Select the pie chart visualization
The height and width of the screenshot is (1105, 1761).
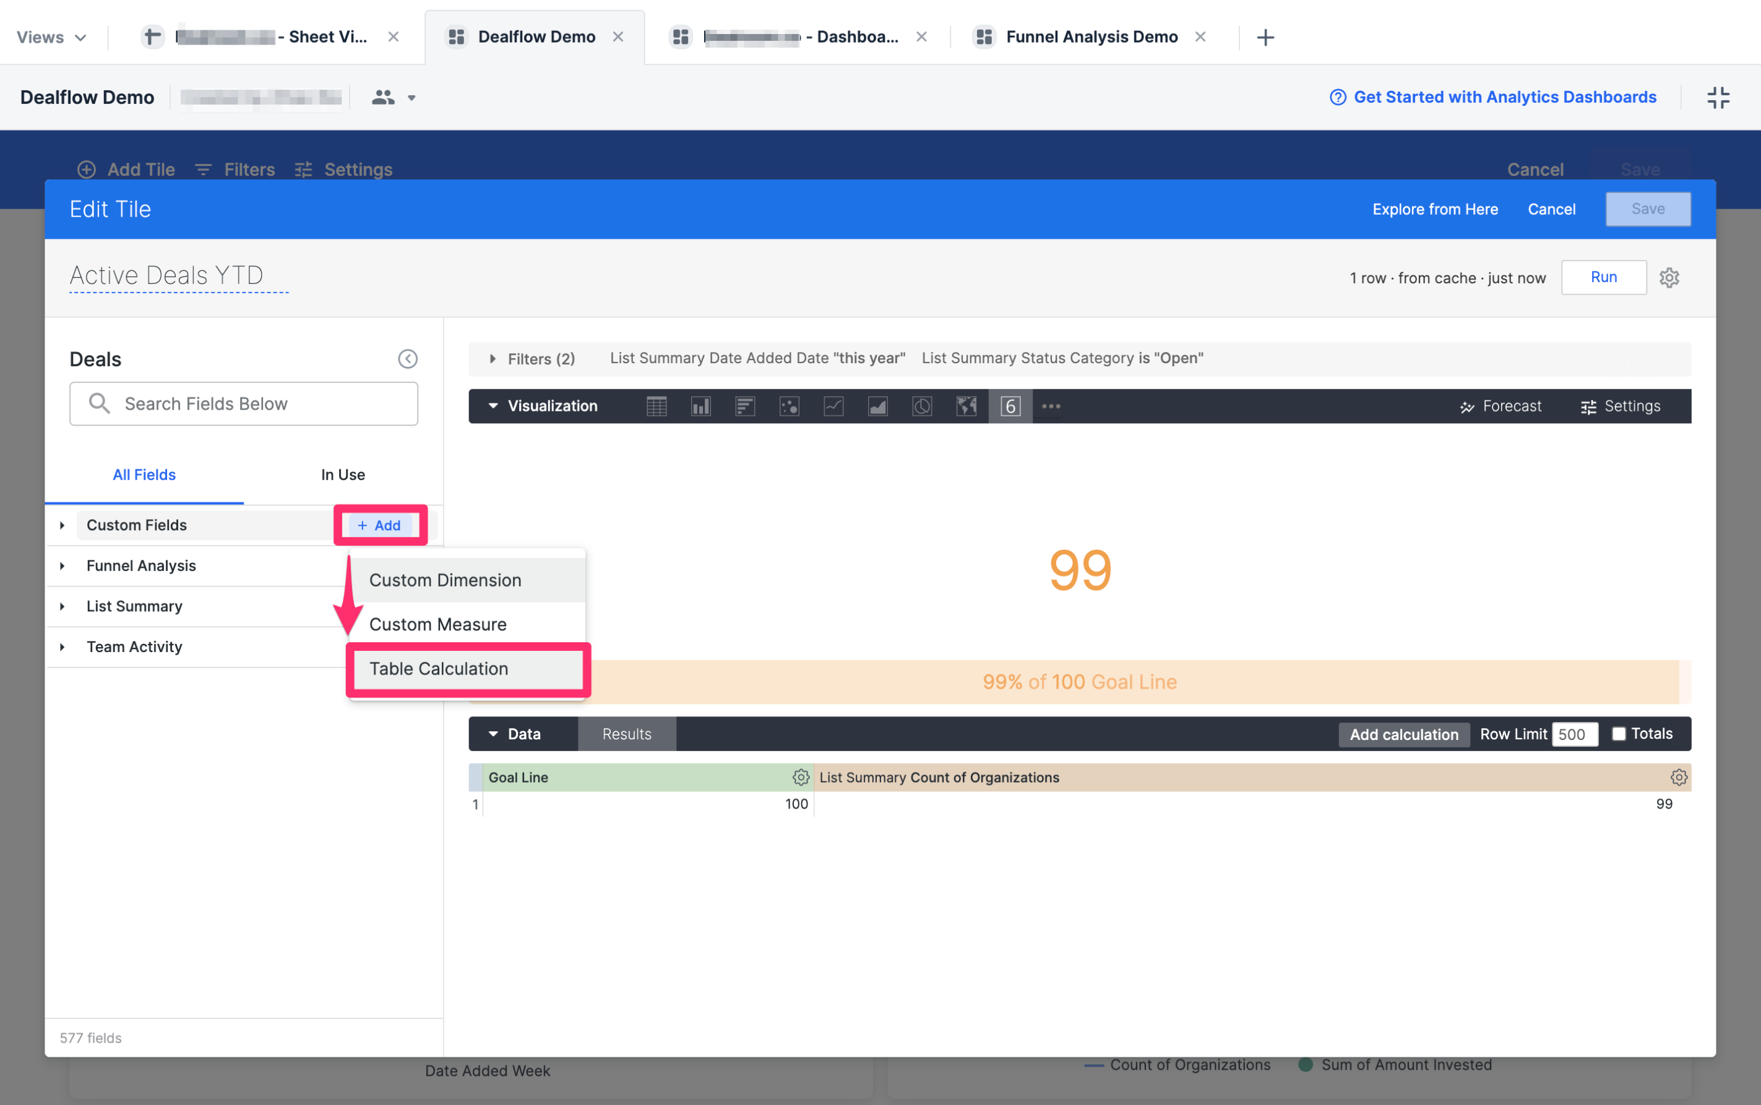pos(921,406)
